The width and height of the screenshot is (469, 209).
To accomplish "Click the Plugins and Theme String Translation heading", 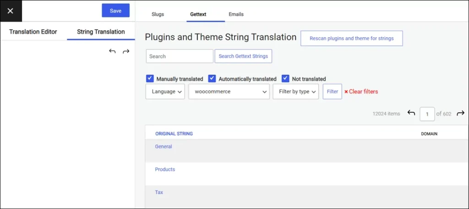I will pos(221,37).
